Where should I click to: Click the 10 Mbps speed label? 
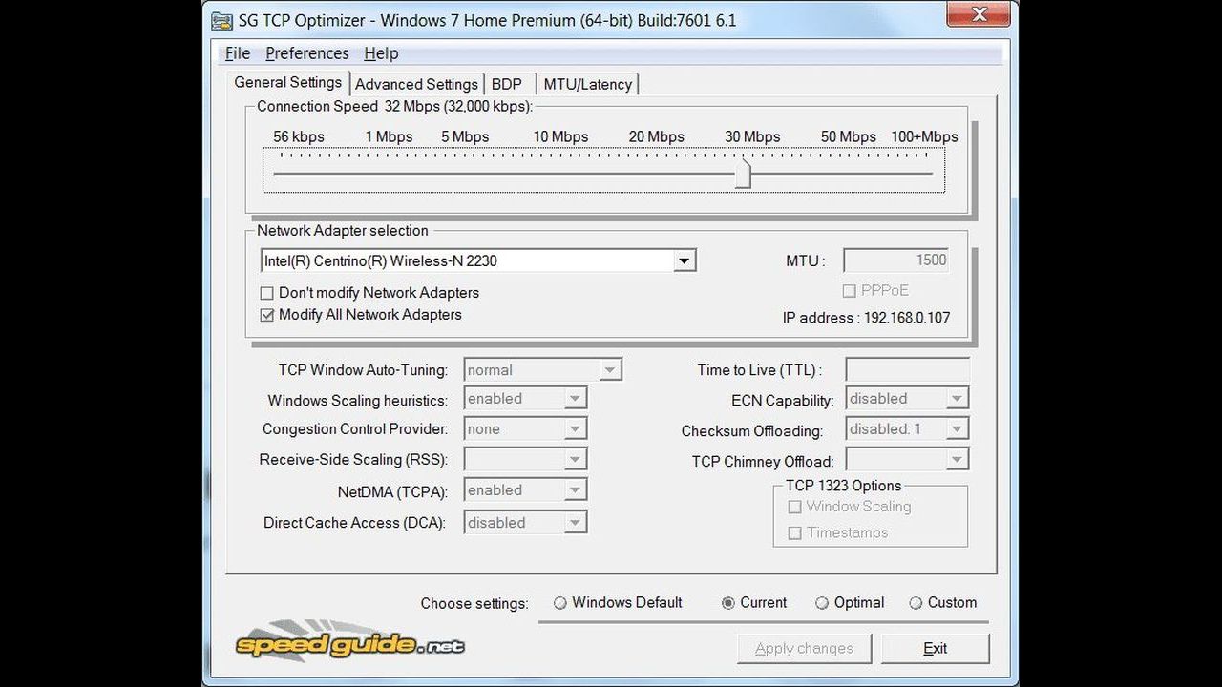point(560,136)
